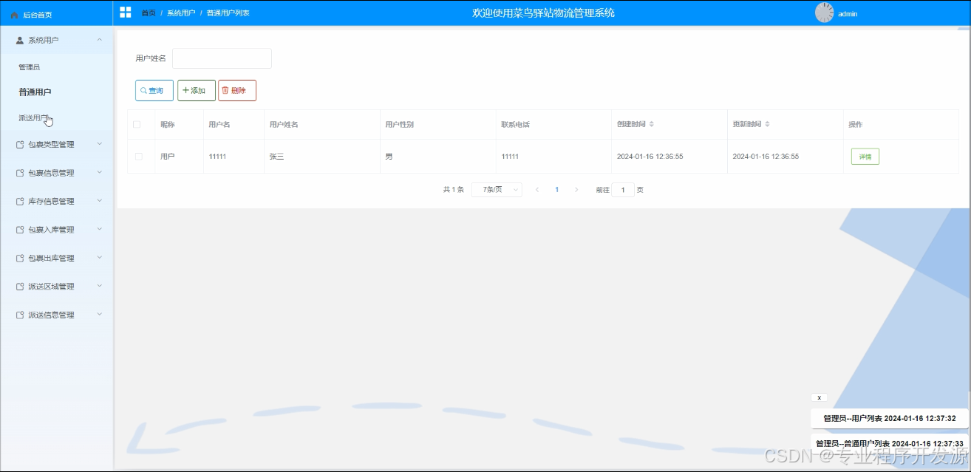Close notification popups with x button

click(x=819, y=397)
